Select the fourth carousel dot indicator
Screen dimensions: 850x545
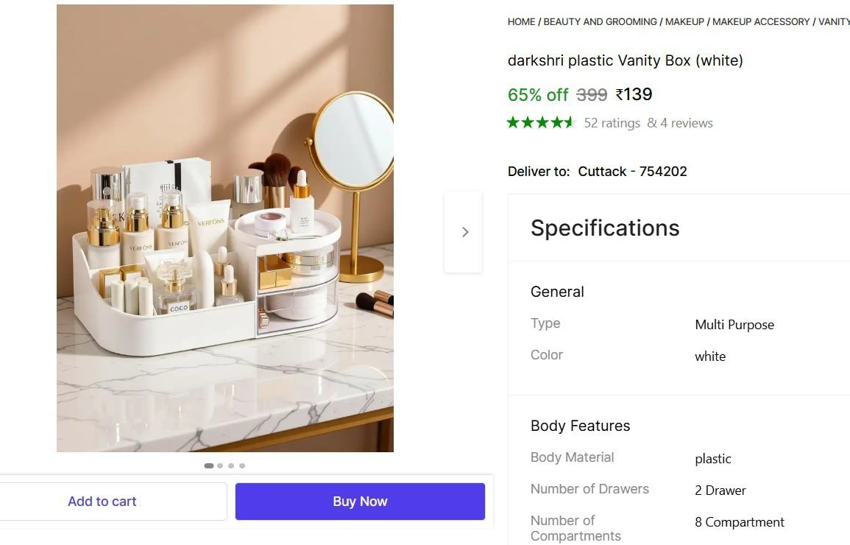(x=242, y=465)
